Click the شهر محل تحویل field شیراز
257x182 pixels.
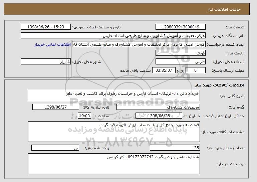[46, 62]
